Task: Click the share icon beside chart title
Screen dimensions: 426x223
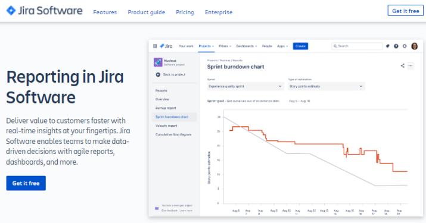Action: pyautogui.click(x=402, y=65)
